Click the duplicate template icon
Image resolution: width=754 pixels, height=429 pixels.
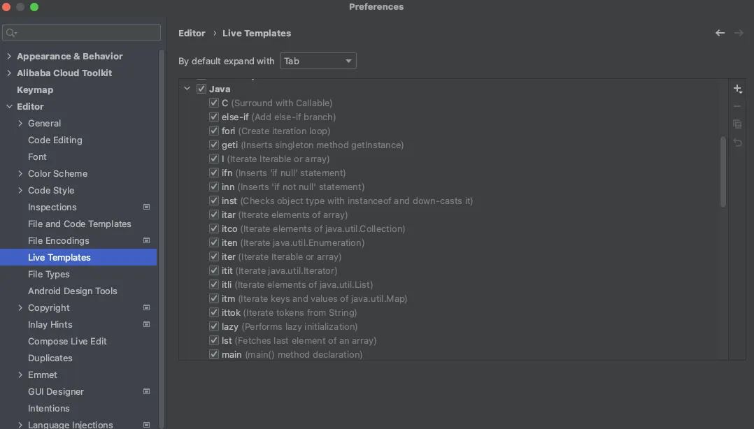[x=737, y=124]
